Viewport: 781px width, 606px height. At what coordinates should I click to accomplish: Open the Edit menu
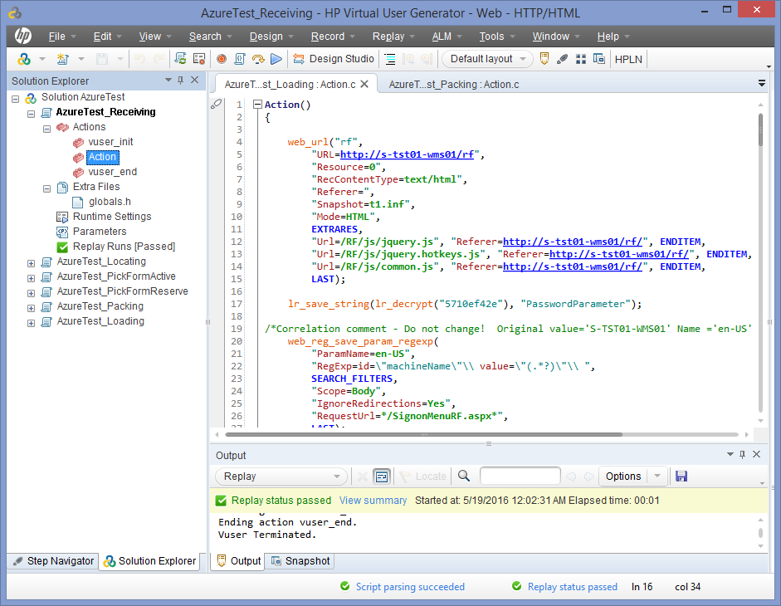click(x=107, y=37)
